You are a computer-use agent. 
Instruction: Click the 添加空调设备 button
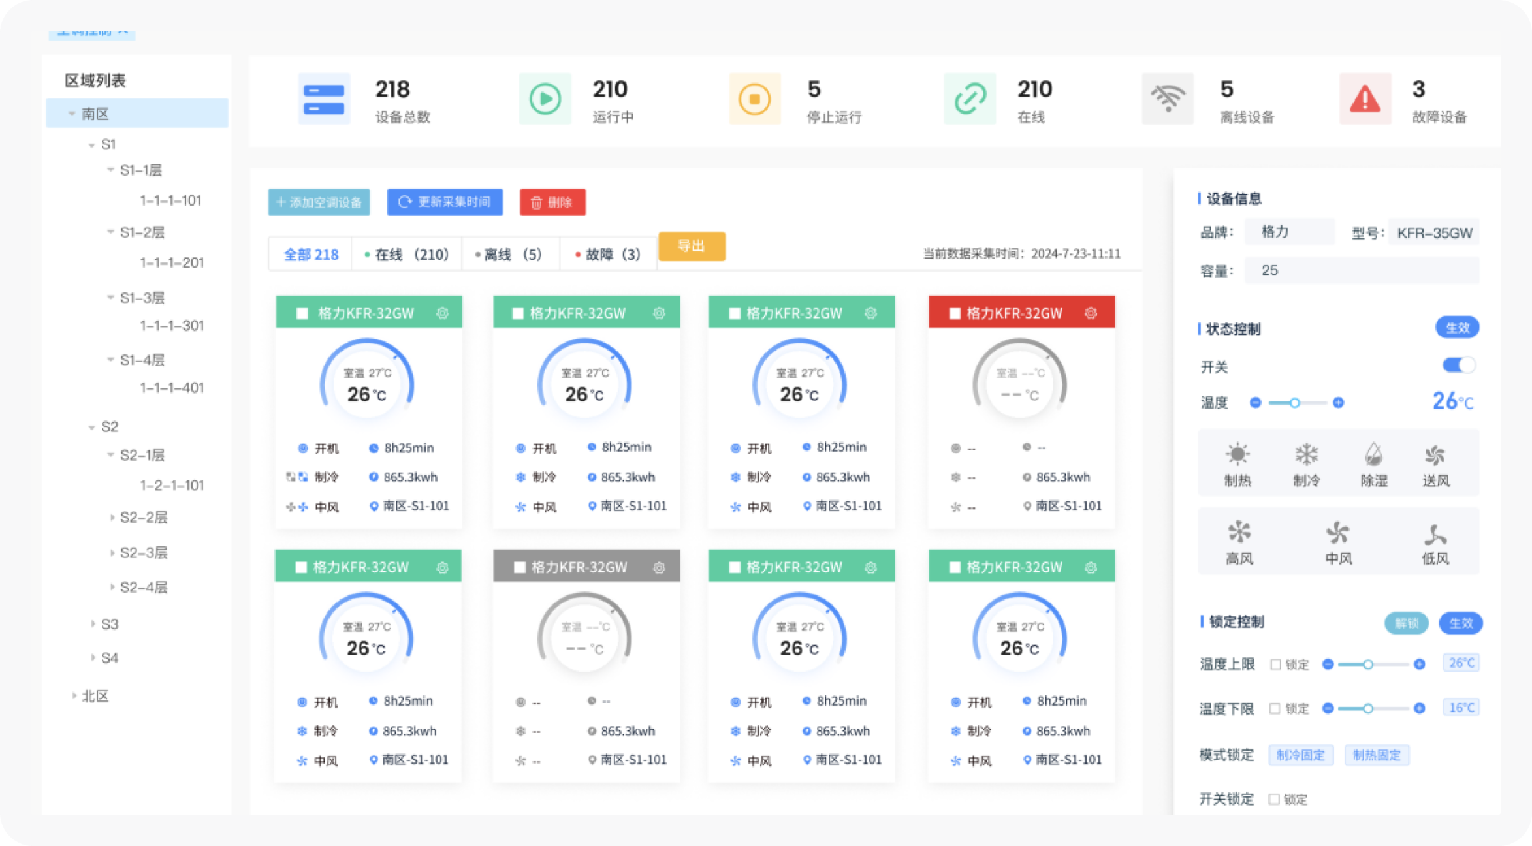point(319,202)
